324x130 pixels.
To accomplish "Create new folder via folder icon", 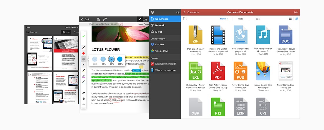I will (185, 19).
